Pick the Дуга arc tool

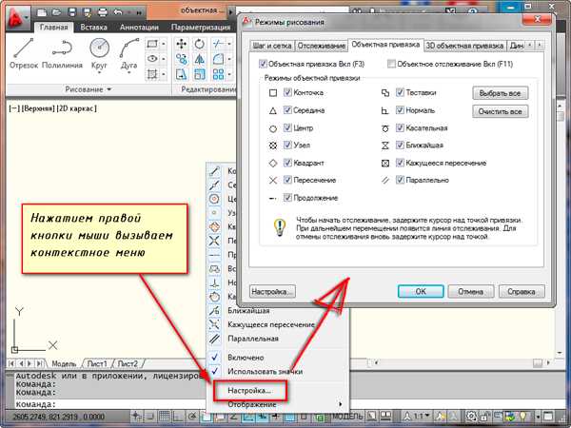pyautogui.click(x=128, y=55)
